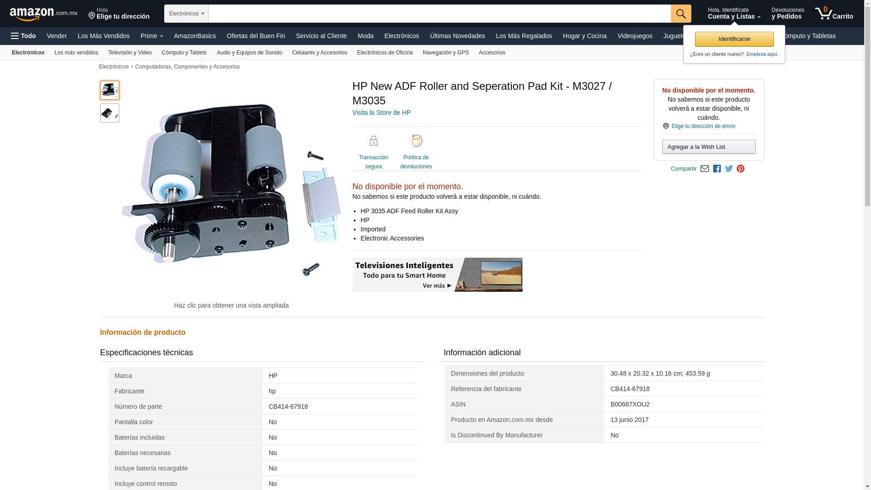Visit the HP Store link
The image size is (871, 490).
pyautogui.click(x=382, y=113)
